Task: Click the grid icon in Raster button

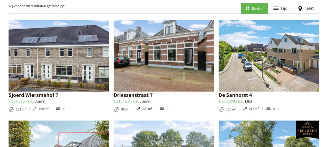Action: (248, 8)
